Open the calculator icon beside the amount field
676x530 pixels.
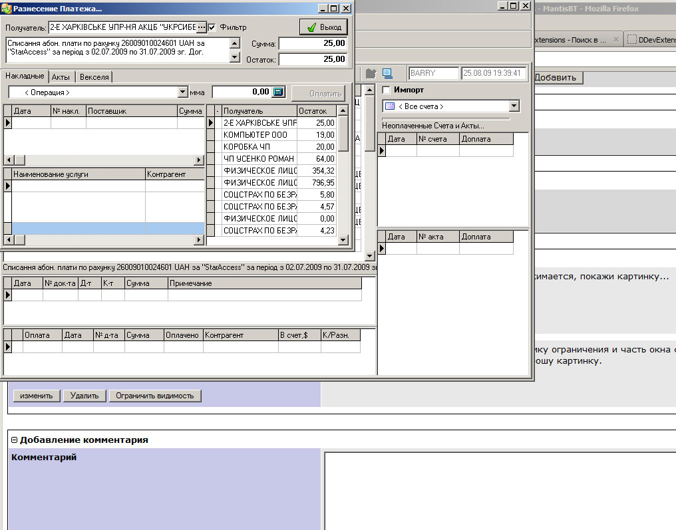[x=279, y=92]
